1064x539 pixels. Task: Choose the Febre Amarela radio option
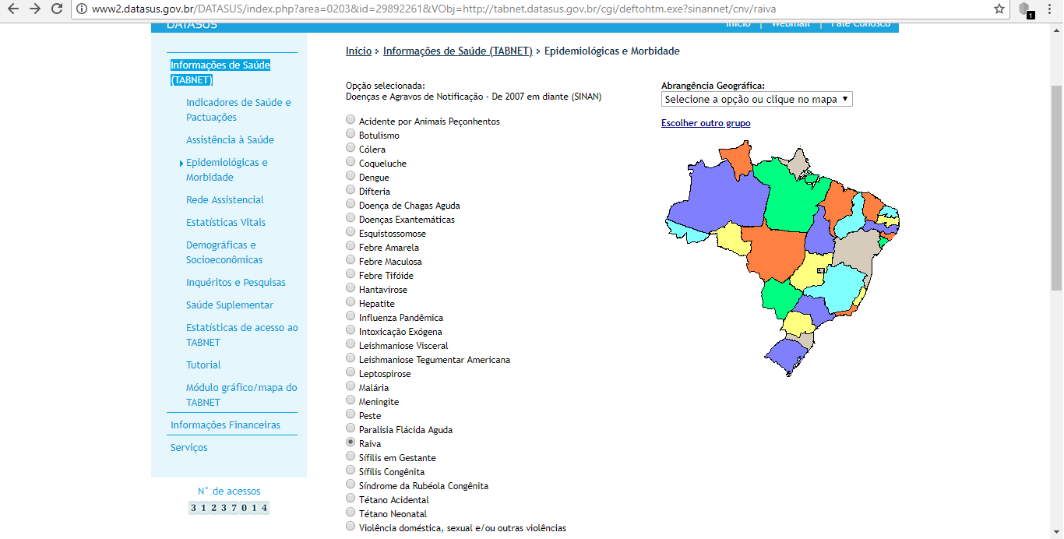tap(351, 247)
